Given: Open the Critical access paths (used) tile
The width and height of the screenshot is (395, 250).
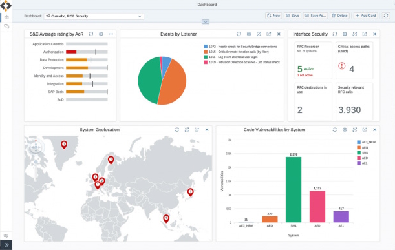Looking at the screenshot, I should tap(354, 61).
